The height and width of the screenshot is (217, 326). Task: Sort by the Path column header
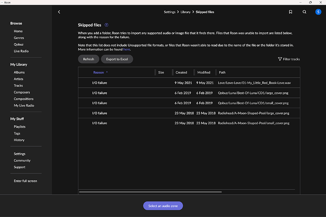[222, 72]
